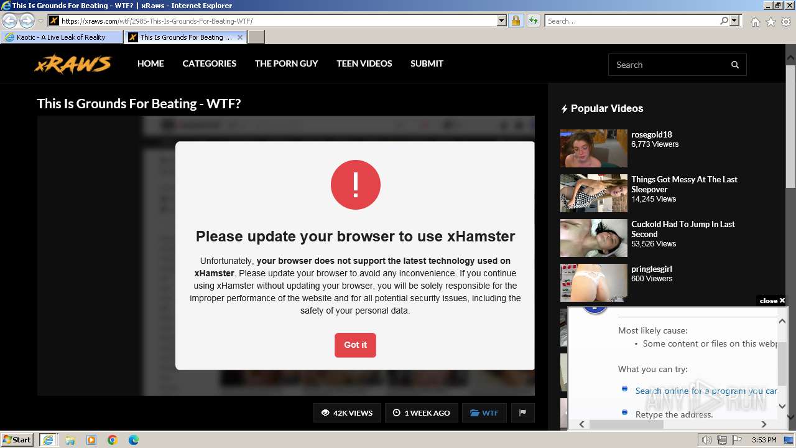Launch Microsoft Edge from the taskbar

click(134, 440)
